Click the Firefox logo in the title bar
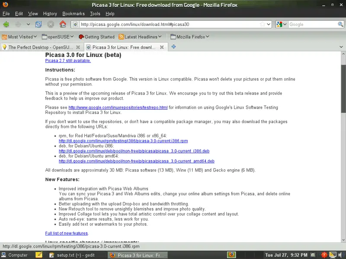The image size is (346, 259). [5, 4]
